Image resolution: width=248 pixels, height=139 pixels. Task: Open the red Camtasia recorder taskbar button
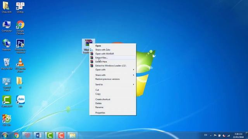[x=61, y=136]
